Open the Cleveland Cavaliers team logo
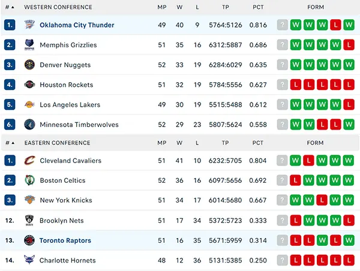The image size is (360, 271). pyautogui.click(x=29, y=161)
